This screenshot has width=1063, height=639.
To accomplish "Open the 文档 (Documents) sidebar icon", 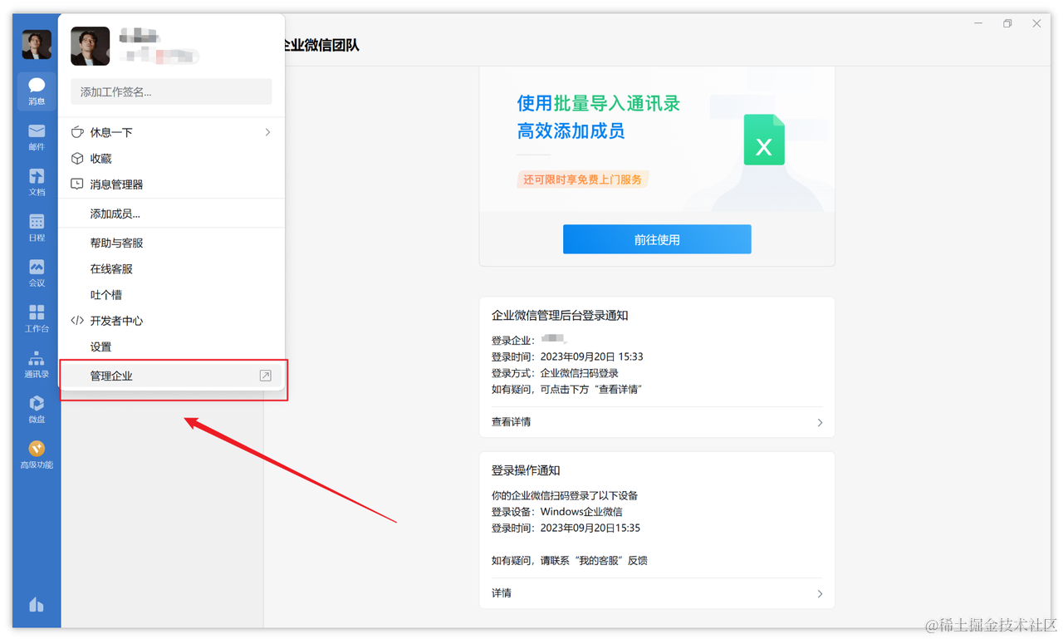I will pos(37,181).
